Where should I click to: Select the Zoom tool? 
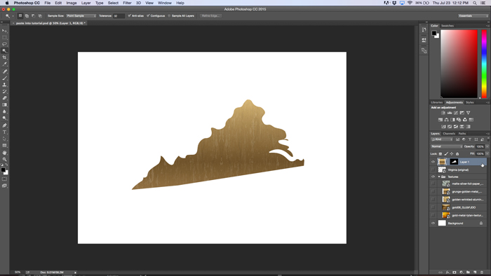(4, 159)
